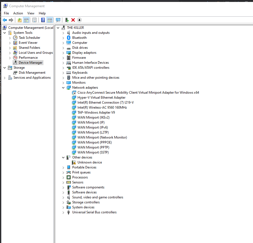Expand the Local Users and Groups node

[10, 53]
